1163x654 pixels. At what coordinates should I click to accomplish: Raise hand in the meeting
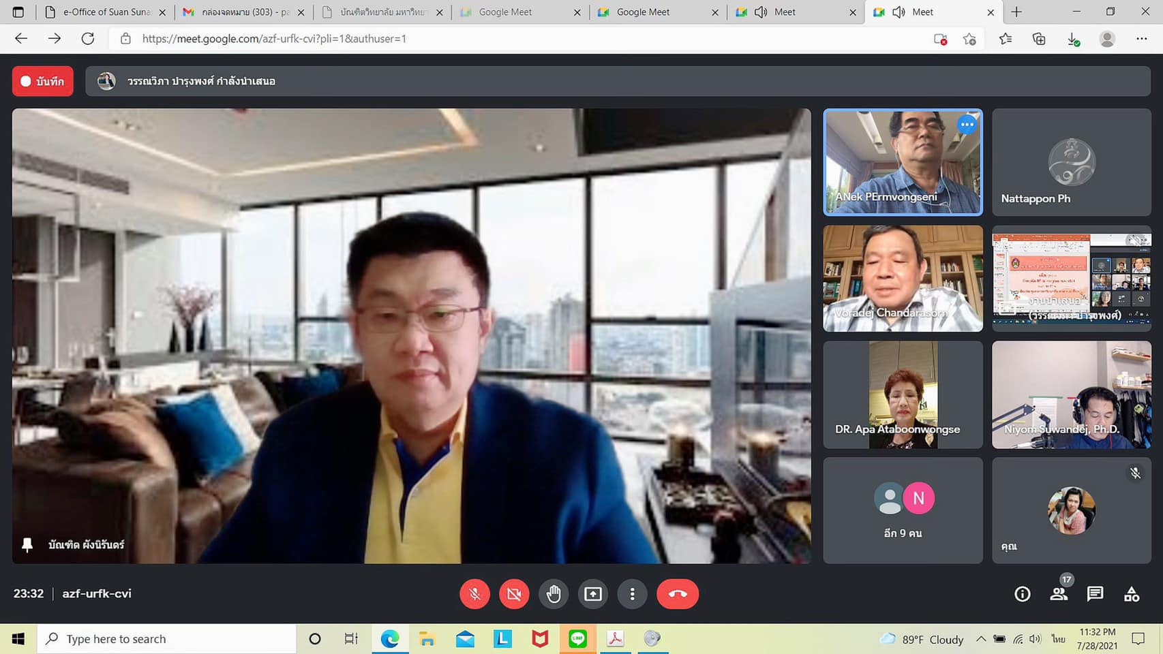(554, 594)
